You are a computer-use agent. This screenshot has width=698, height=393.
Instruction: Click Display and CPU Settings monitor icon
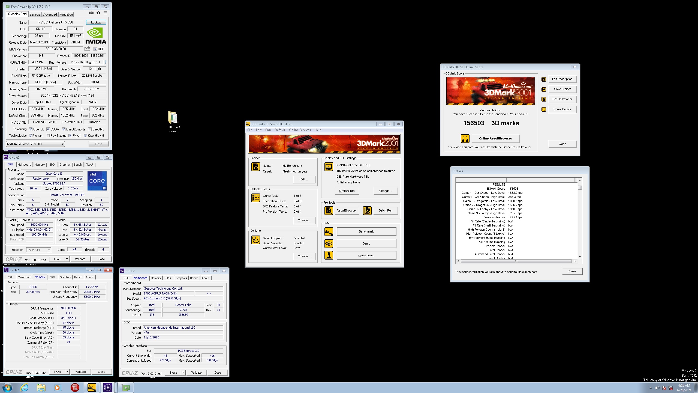(x=329, y=167)
